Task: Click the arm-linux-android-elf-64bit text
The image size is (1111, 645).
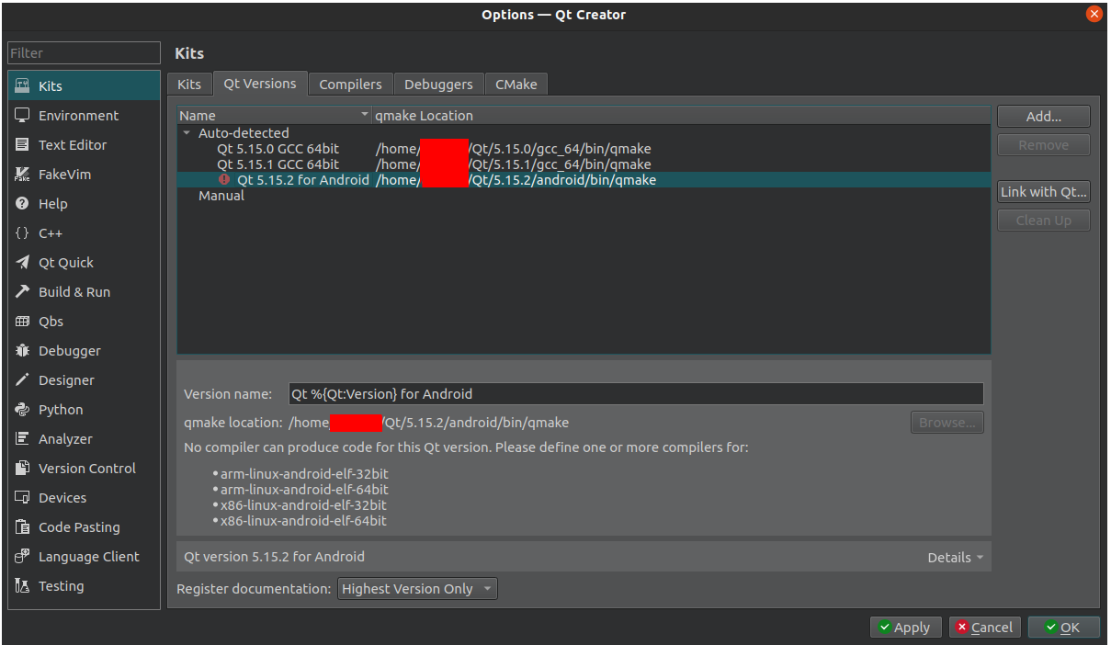Action: click(304, 490)
